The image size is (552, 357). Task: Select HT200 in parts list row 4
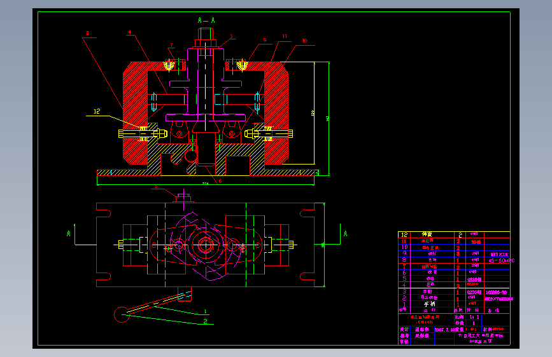pyautogui.click(x=472, y=284)
